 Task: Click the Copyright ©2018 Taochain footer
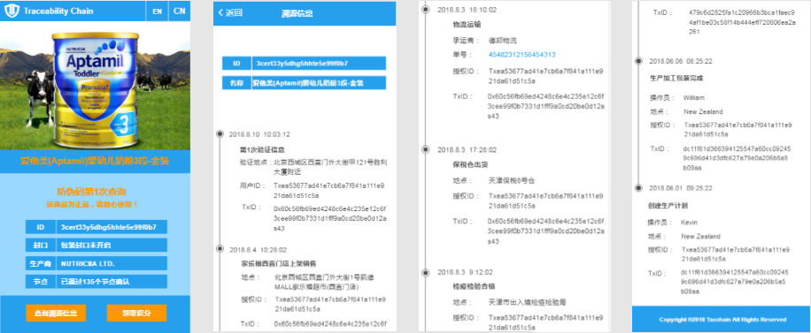[x=722, y=320]
